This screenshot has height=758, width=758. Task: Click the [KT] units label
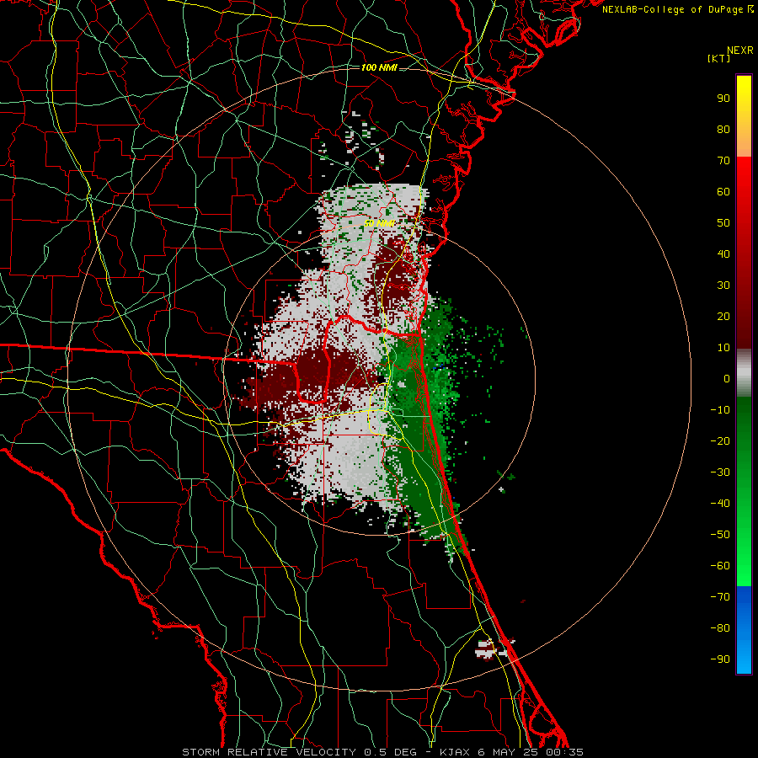pyautogui.click(x=718, y=58)
